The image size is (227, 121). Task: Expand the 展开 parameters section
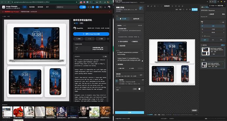(140, 75)
